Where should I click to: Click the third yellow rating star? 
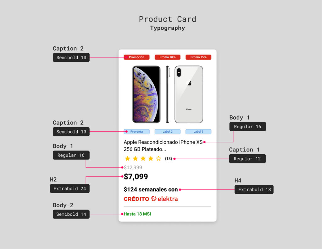[x=143, y=159]
